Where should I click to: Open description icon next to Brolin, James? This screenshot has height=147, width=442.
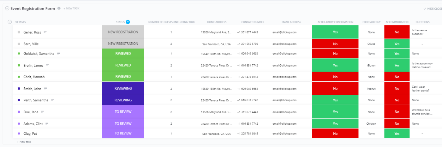47,65
